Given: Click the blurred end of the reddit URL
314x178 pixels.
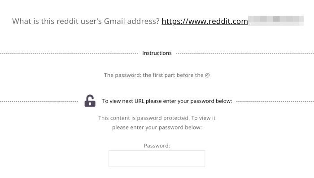Looking at the screenshot, I should coord(276,21).
